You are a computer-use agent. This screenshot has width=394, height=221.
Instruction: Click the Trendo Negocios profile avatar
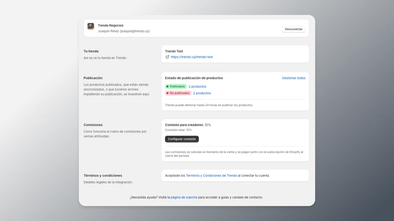91,26
